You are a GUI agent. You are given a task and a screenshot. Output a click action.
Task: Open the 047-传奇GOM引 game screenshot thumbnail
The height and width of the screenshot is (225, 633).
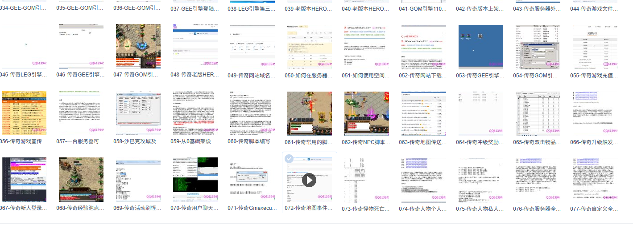(138, 46)
